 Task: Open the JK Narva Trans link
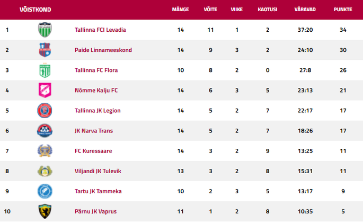click(x=94, y=131)
